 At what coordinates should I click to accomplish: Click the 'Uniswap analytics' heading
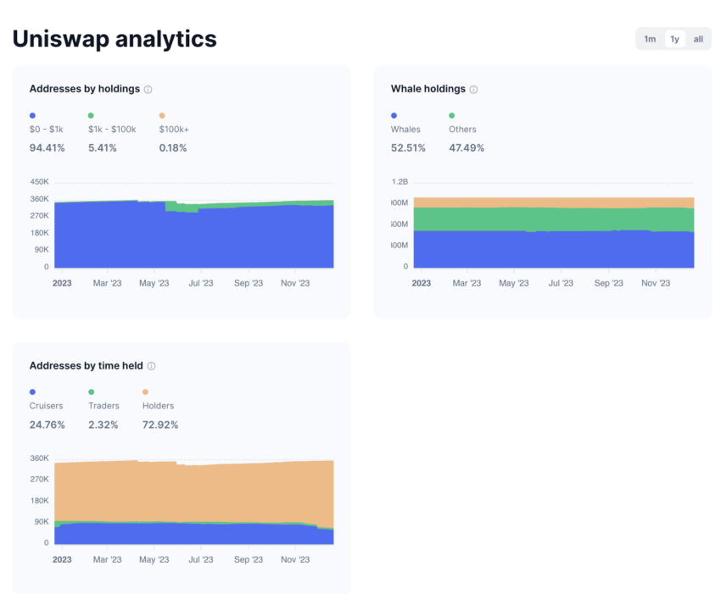click(x=115, y=39)
